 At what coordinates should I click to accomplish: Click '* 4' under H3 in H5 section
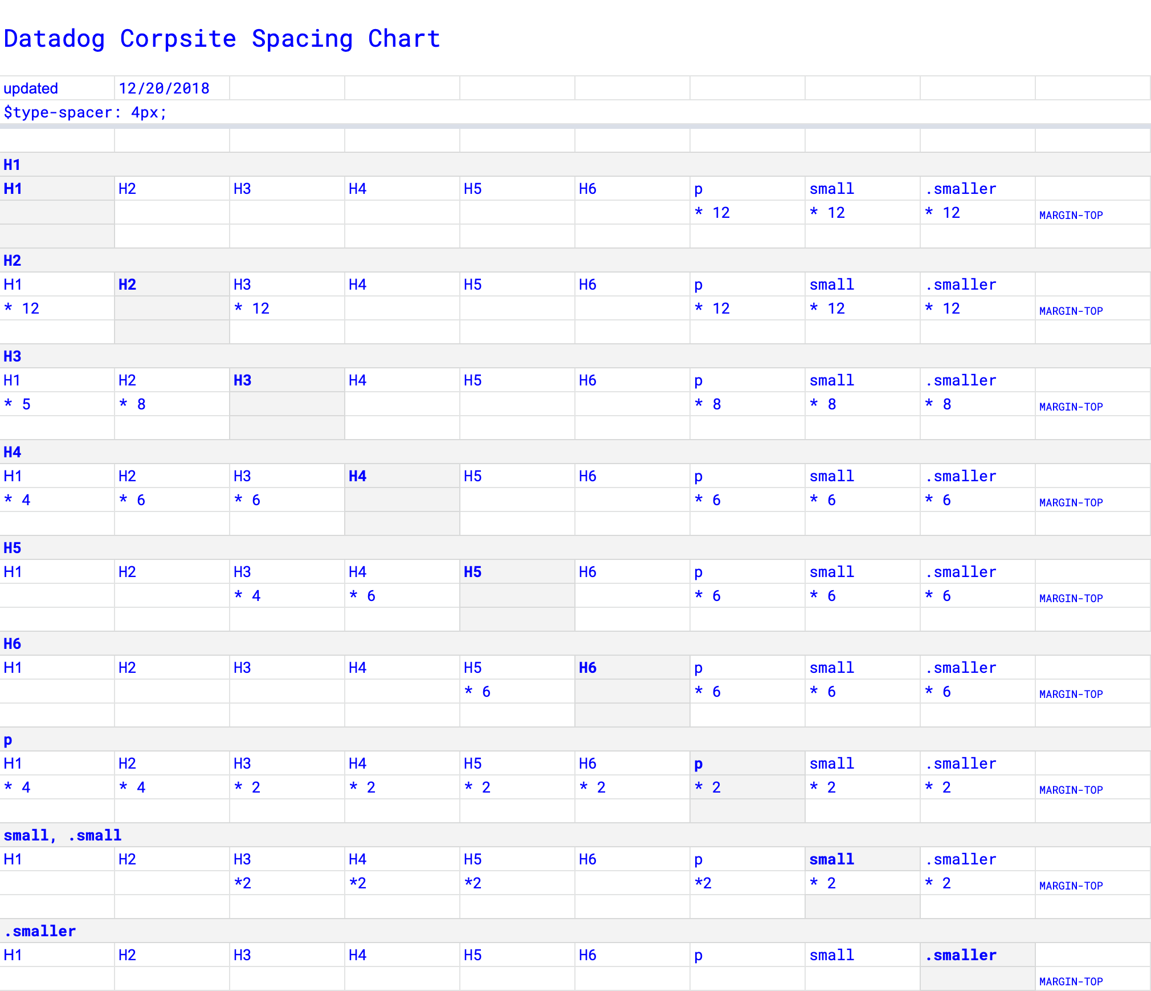click(x=287, y=596)
